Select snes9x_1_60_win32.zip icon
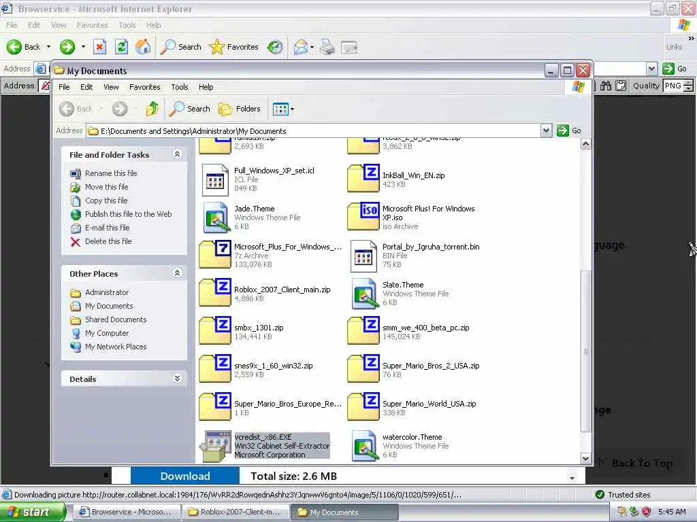Image resolution: width=697 pixels, height=522 pixels. pos(214,369)
